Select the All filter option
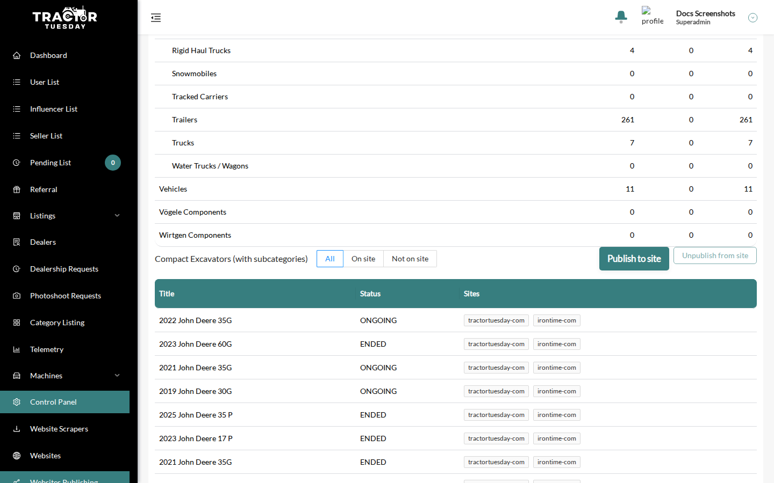 point(330,259)
